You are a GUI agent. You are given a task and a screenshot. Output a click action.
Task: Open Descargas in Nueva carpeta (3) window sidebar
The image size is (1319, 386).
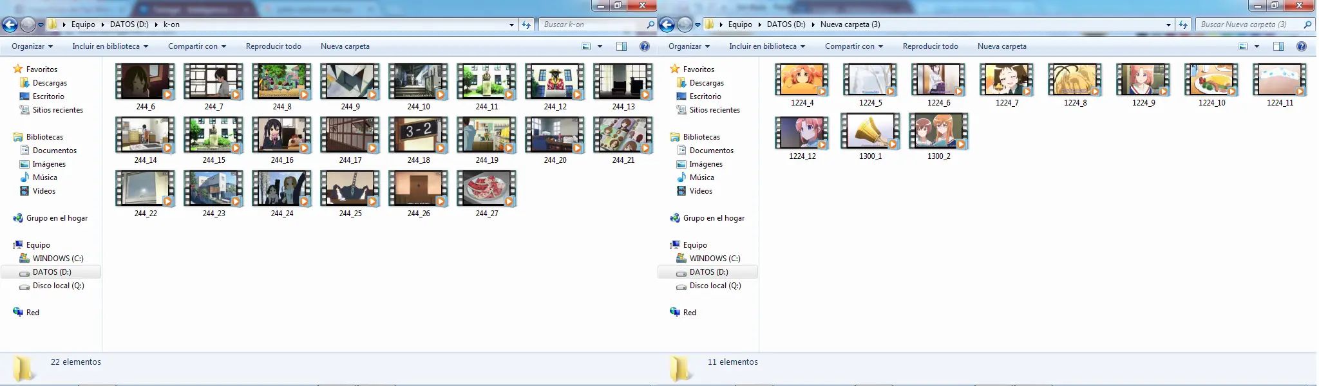707,83
